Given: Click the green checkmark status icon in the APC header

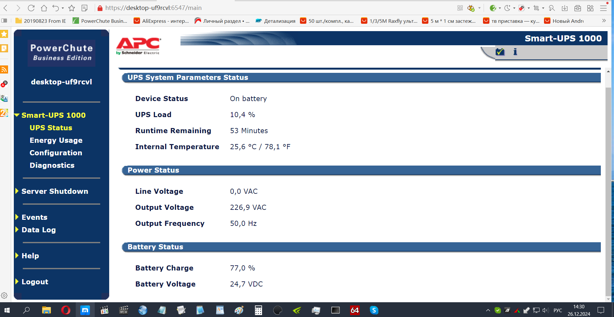Looking at the screenshot, I should [x=500, y=52].
